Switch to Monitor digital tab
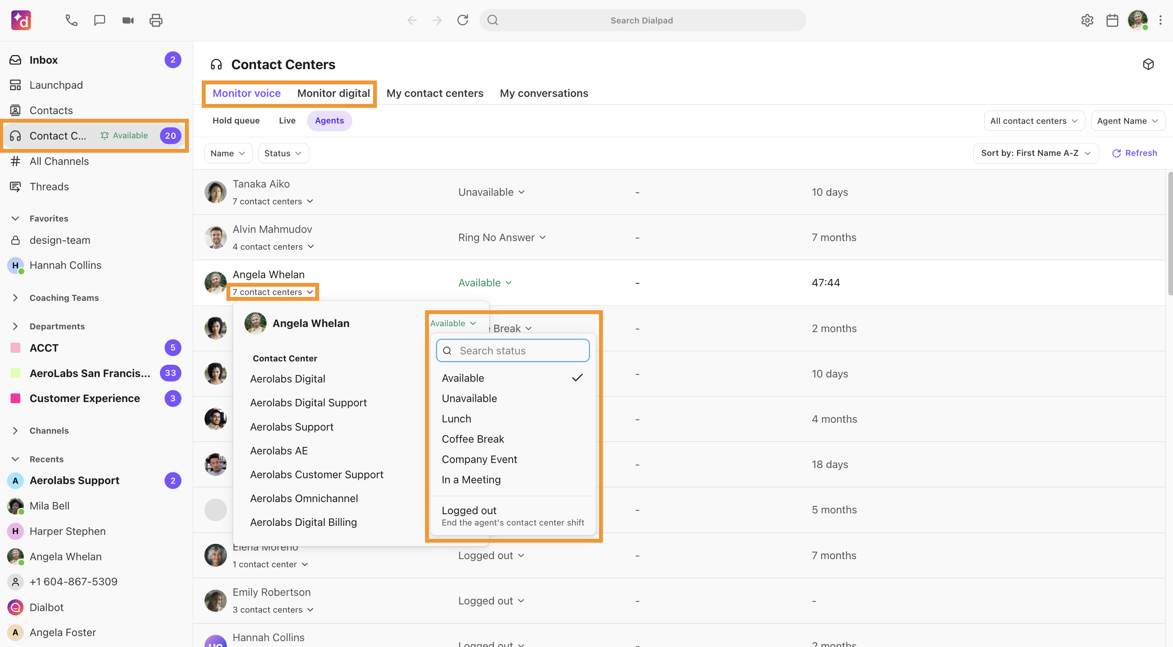Viewport: 1173px width, 647px height. 333,93
